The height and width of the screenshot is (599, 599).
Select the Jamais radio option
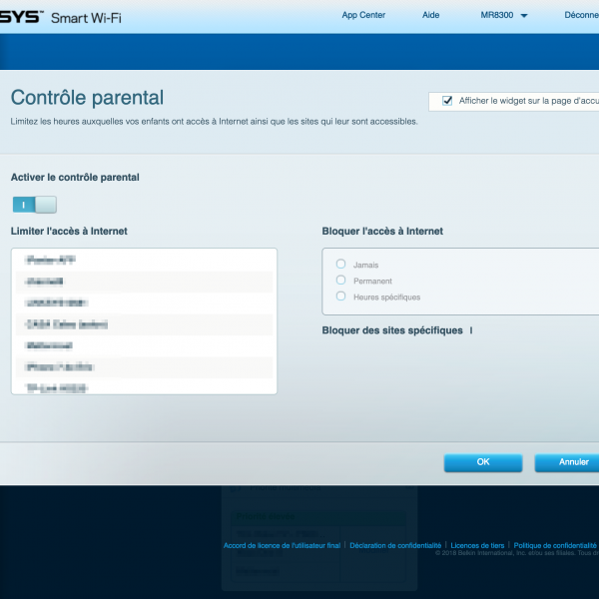[341, 264]
